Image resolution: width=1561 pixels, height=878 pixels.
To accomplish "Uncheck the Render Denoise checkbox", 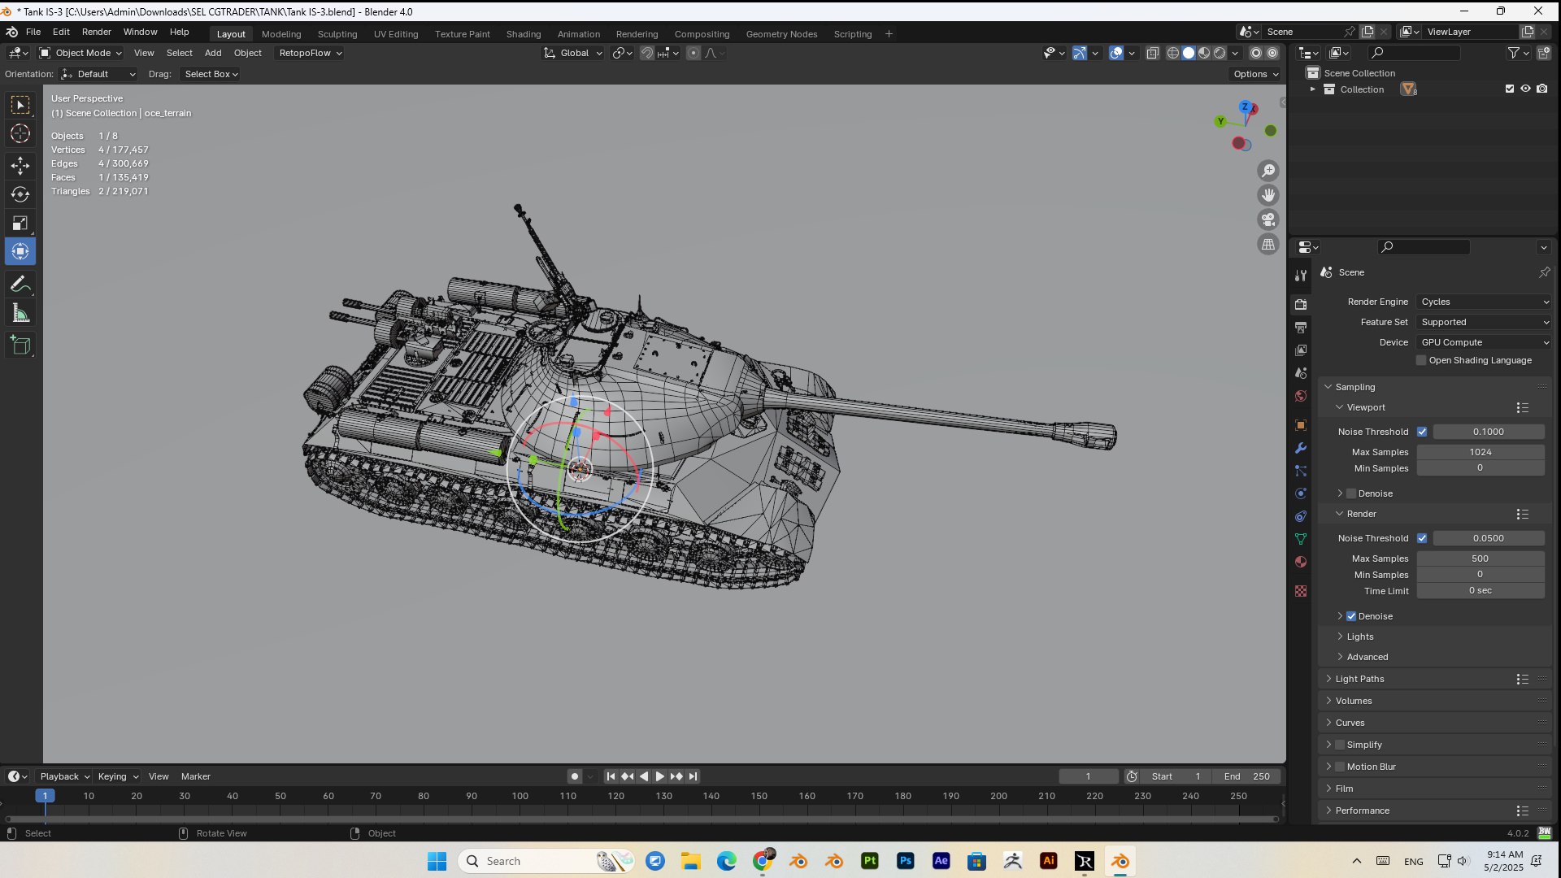I will [1351, 616].
